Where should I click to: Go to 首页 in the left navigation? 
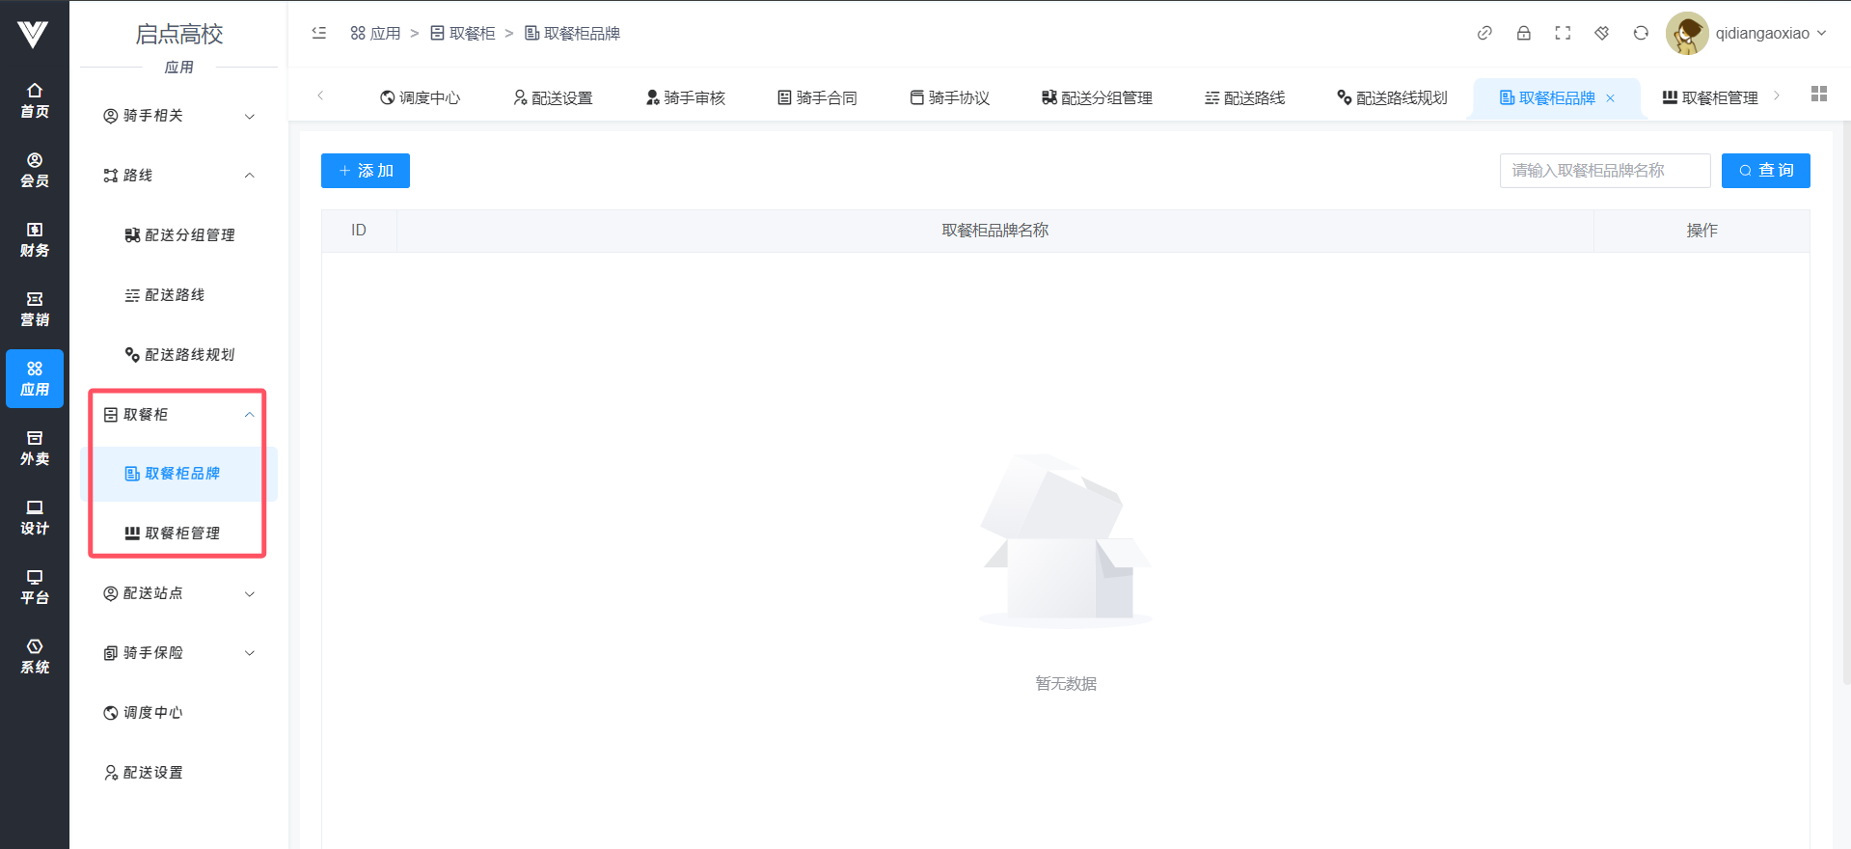[x=35, y=100]
